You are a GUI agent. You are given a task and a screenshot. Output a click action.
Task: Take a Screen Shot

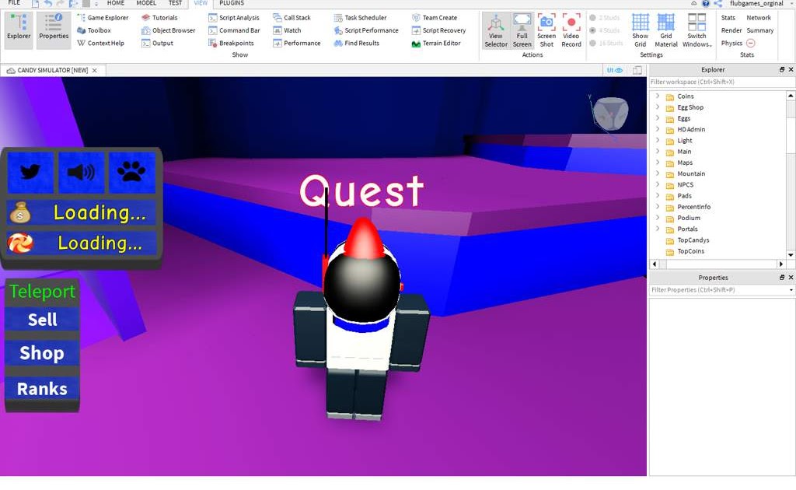546,31
